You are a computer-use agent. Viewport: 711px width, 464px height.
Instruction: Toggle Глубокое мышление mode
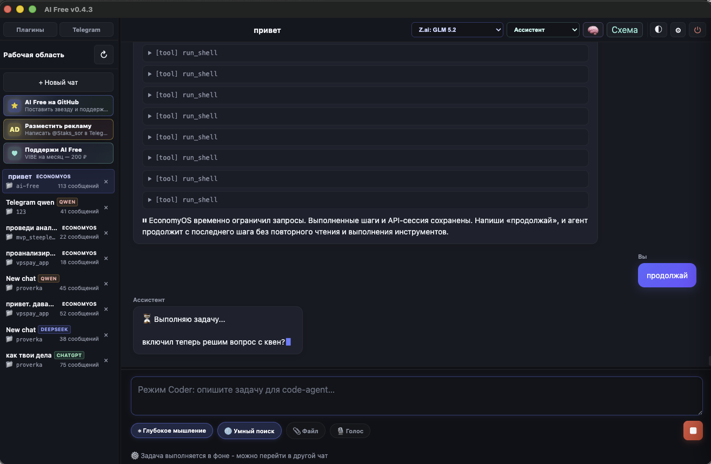(x=172, y=431)
